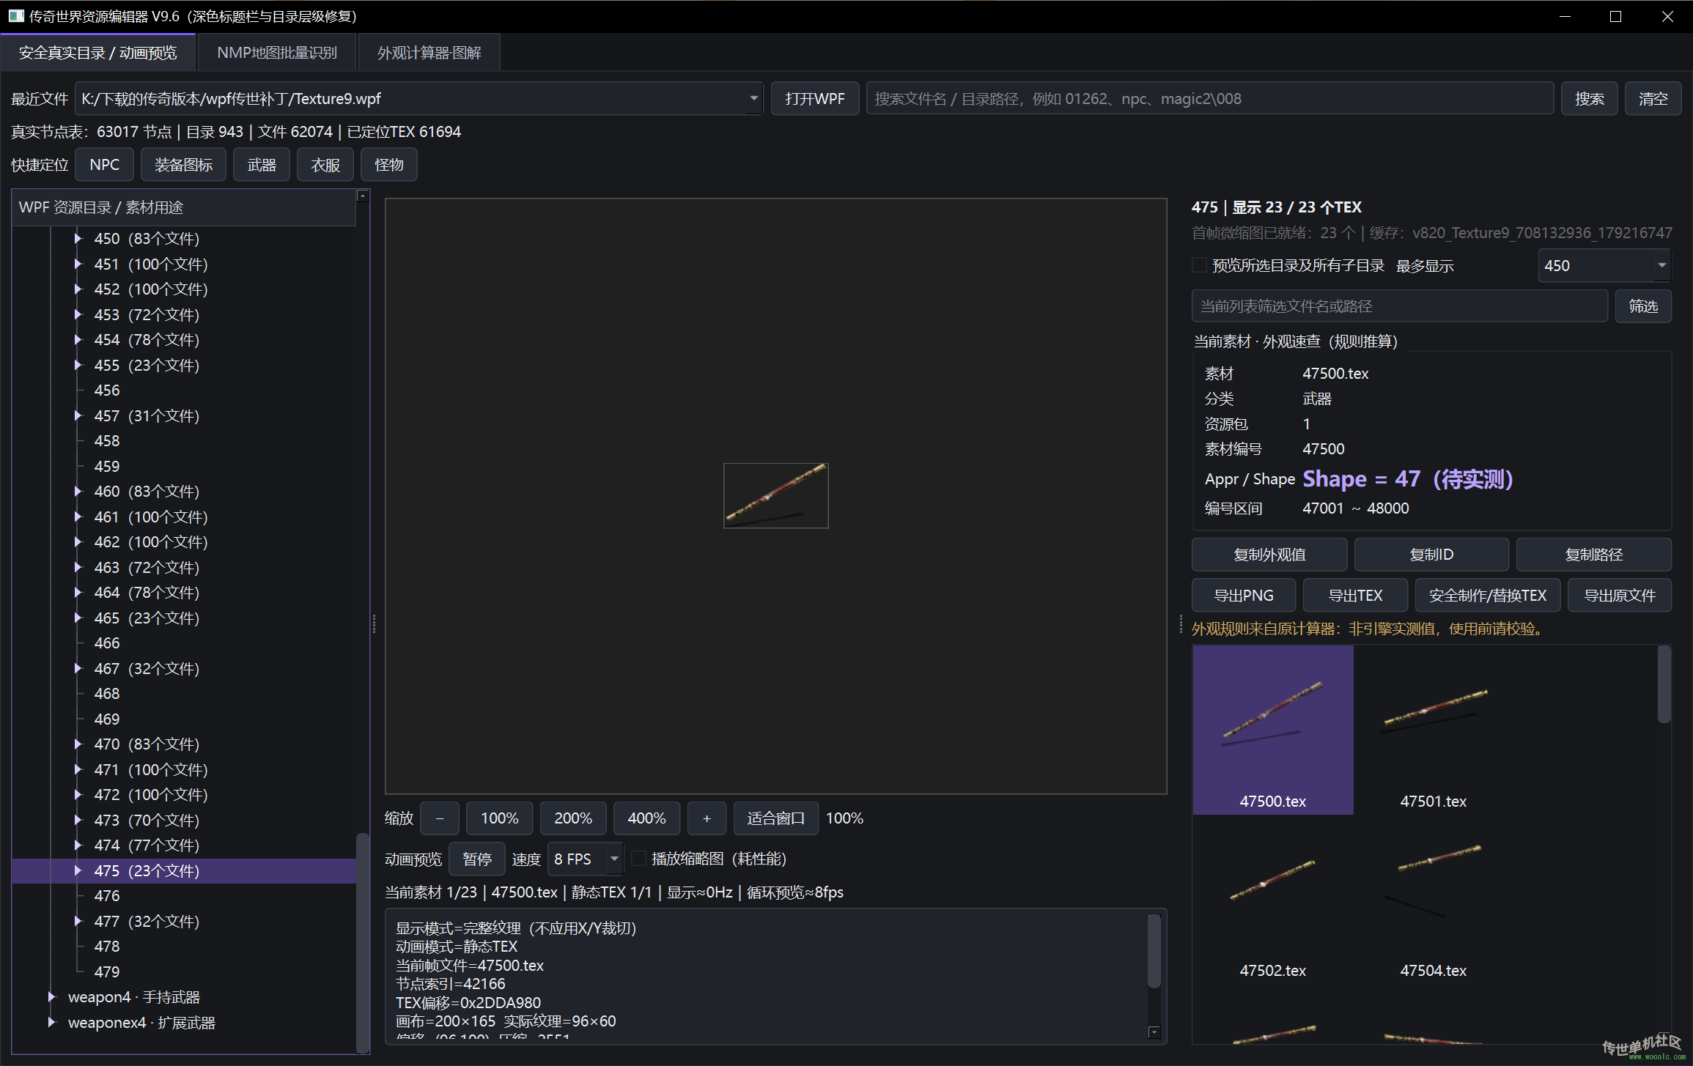Select the 安全真实目录 / 动画预览 tab
1693x1066 pixels.
tap(97, 53)
